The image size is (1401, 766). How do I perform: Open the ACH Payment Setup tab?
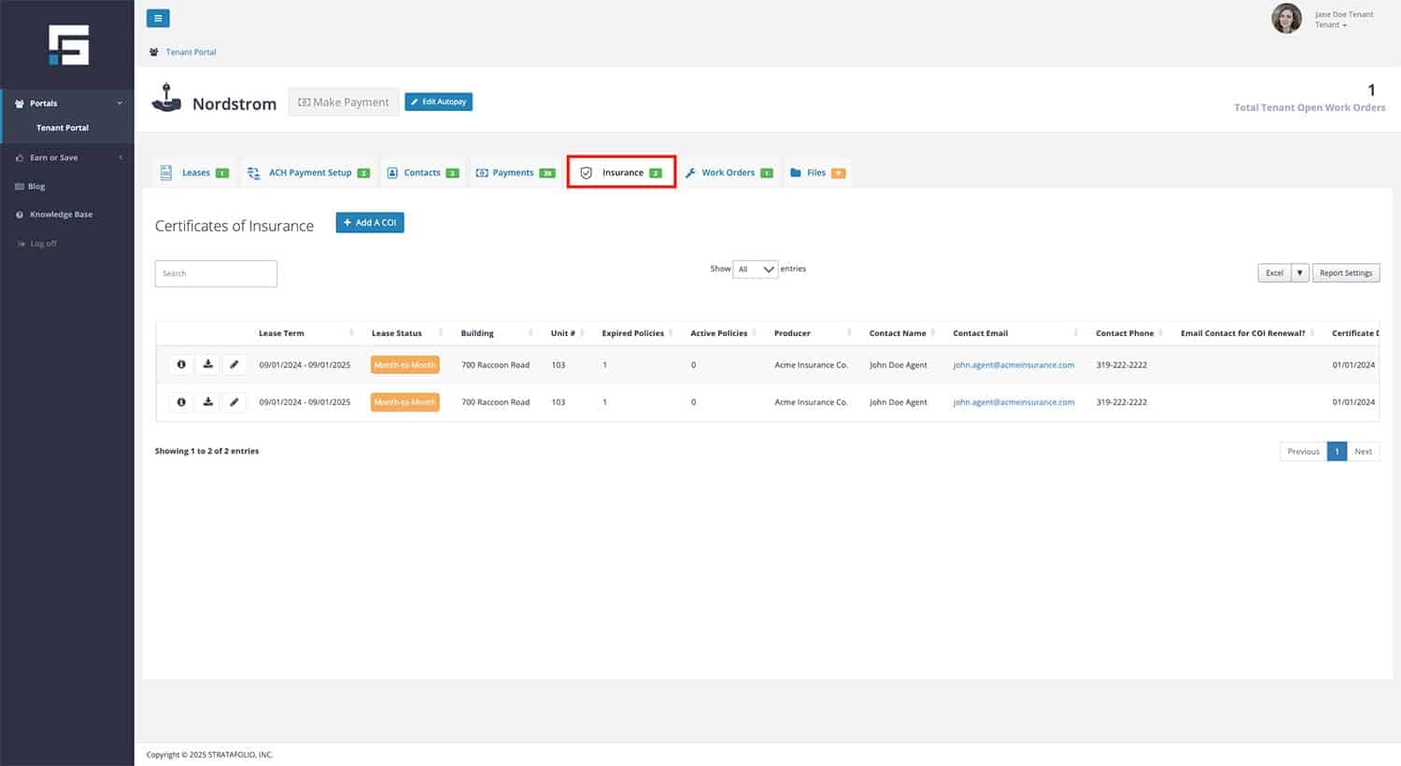309,173
